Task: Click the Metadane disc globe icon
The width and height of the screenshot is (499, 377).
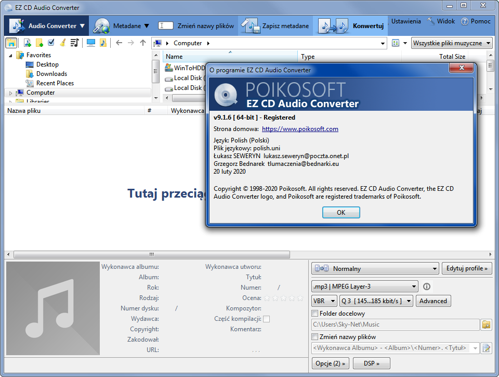Action: click(101, 26)
